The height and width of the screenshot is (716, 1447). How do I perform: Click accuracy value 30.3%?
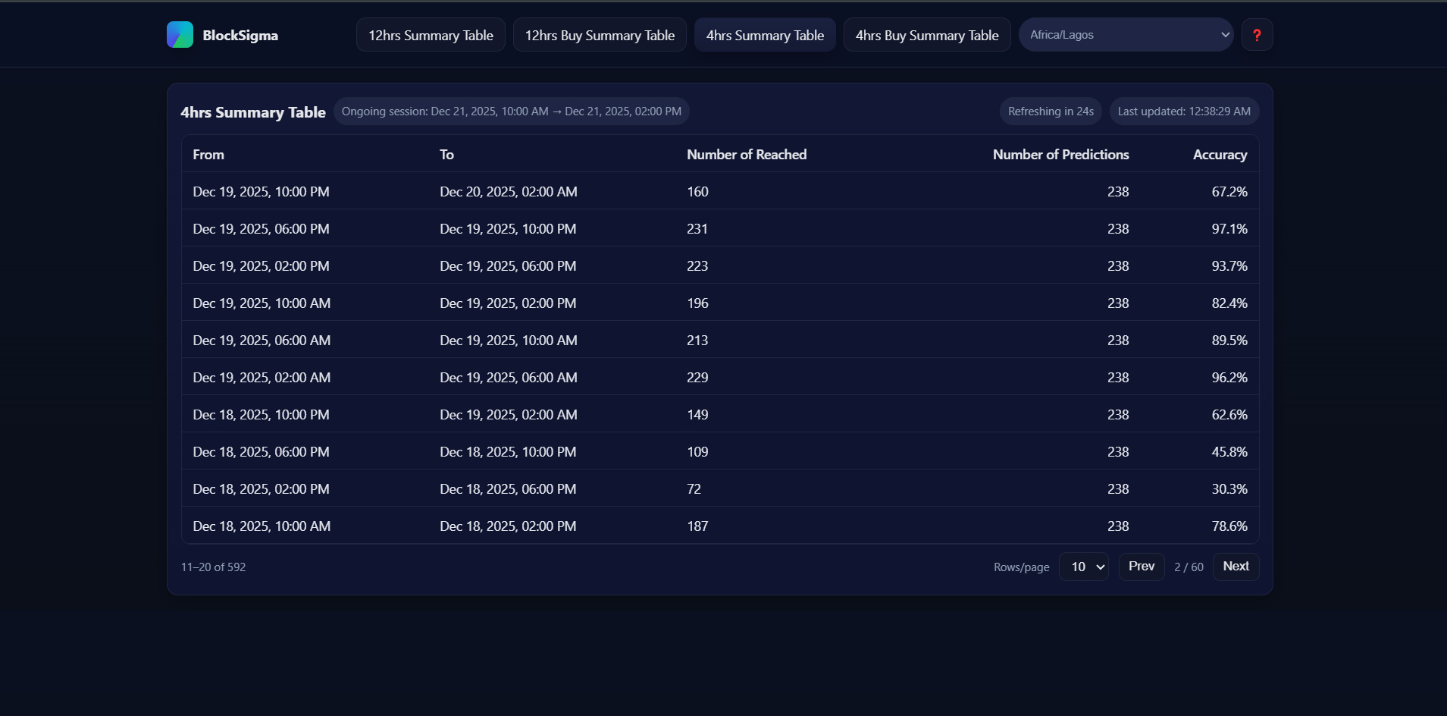pyautogui.click(x=1229, y=489)
